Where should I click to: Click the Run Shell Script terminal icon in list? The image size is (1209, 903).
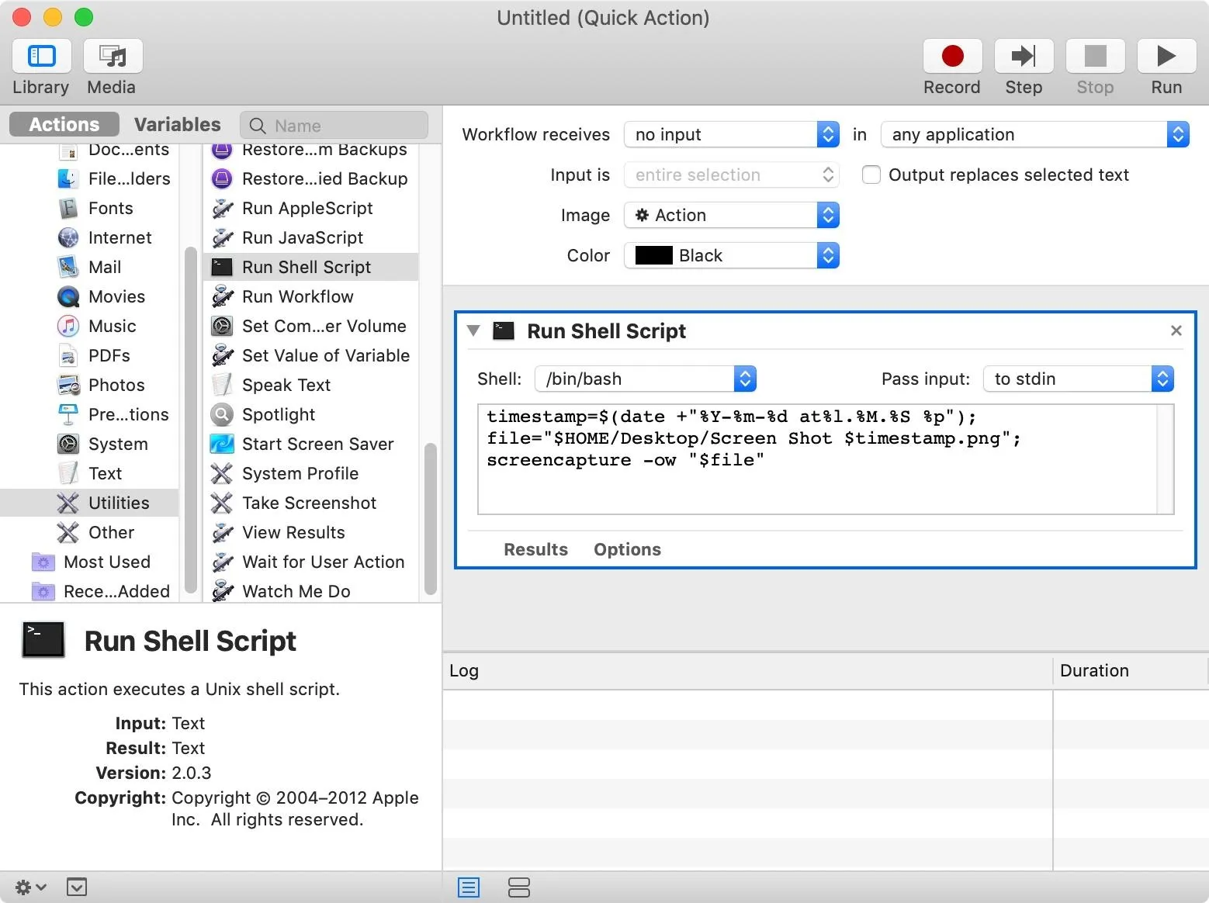click(x=222, y=267)
